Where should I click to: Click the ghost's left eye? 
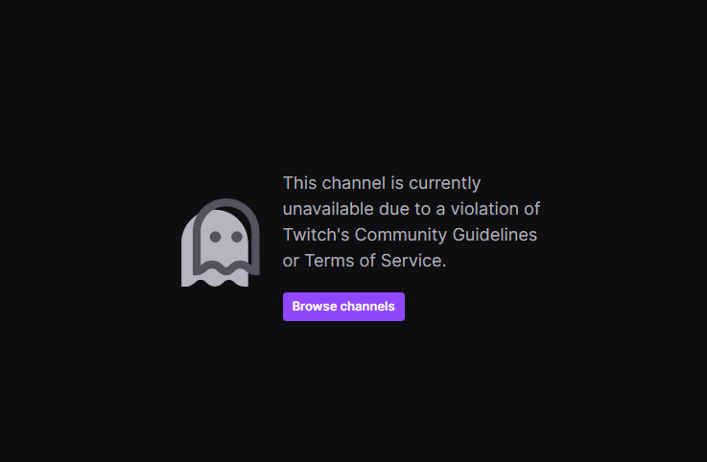[215, 237]
